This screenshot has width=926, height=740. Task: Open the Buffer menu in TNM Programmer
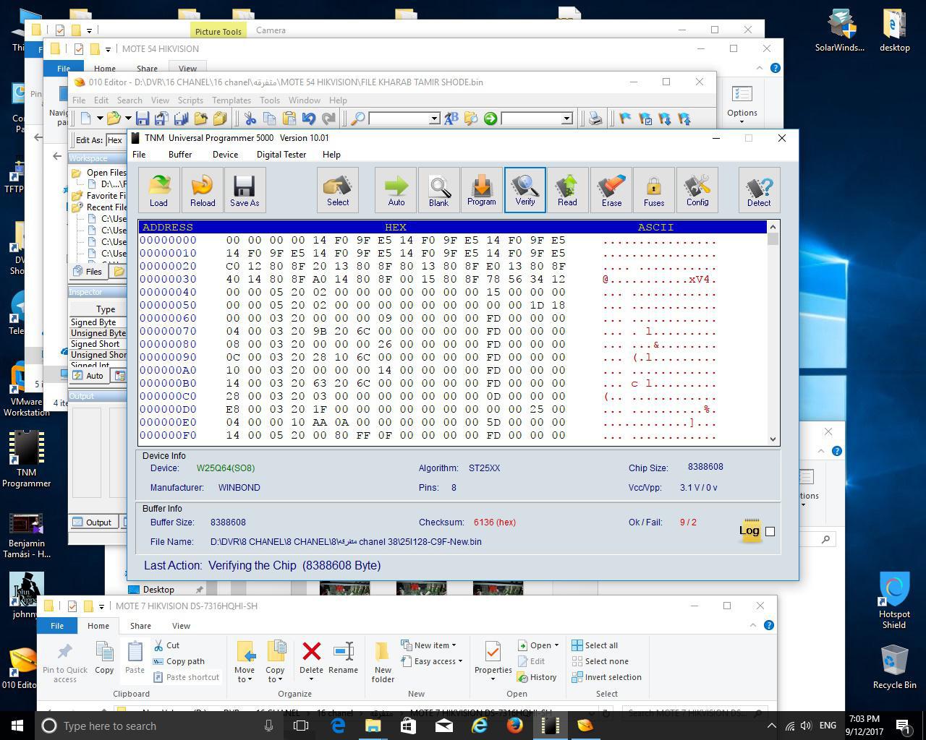point(180,155)
